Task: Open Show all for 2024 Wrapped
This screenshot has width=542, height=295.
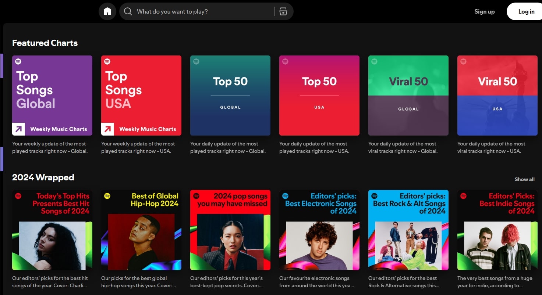Action: [524, 179]
